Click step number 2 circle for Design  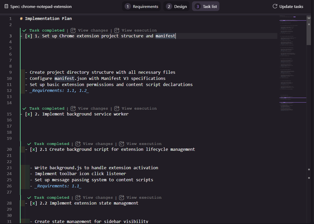(169, 6)
